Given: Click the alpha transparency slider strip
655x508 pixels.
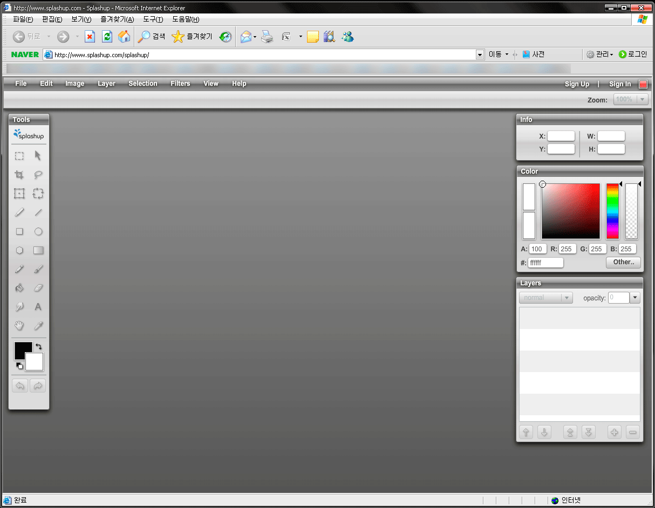Looking at the screenshot, I should click(631, 211).
